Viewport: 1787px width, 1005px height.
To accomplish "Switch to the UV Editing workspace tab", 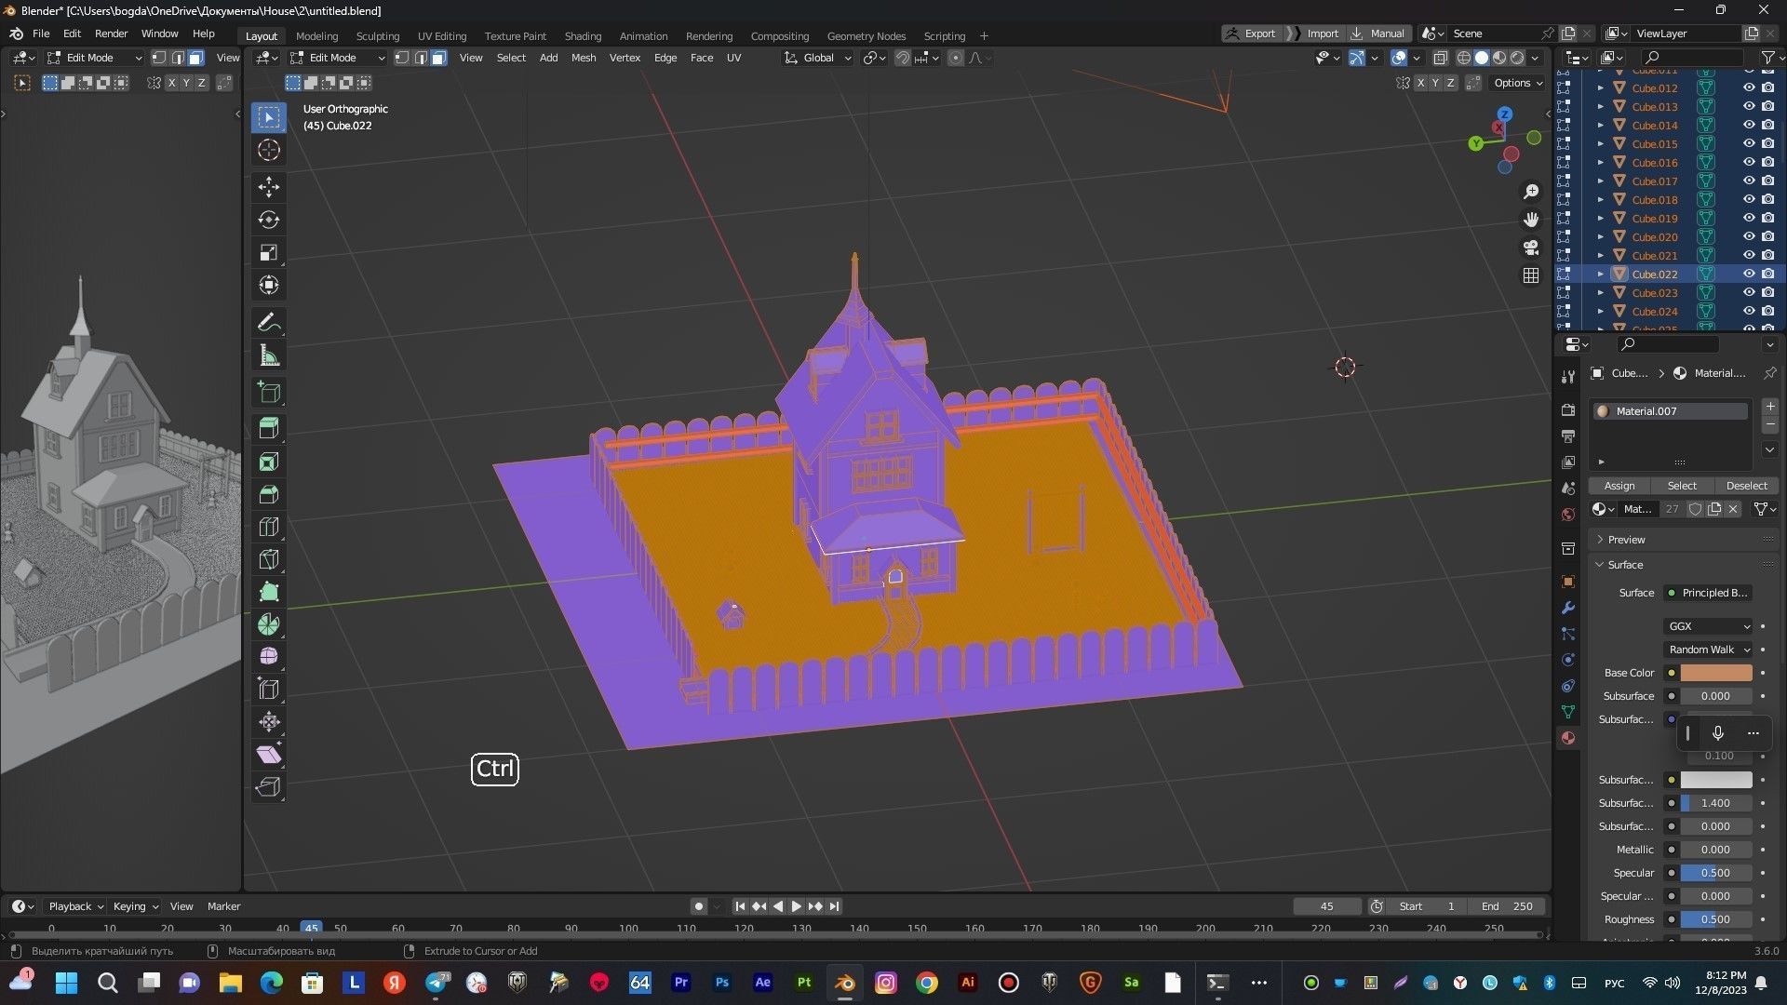I will pyautogui.click(x=442, y=36).
